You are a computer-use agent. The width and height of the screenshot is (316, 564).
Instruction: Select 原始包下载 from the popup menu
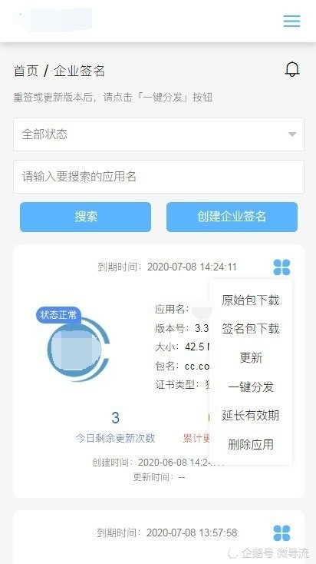[x=250, y=300]
